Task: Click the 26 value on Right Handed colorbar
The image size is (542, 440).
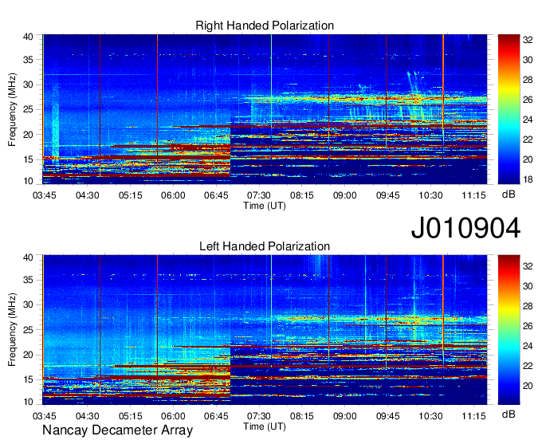Action: 528,100
